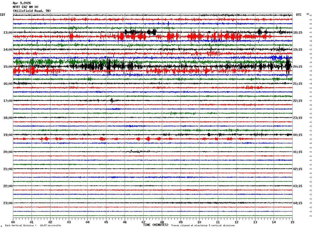Click the TIME (MINUTES) axis title
Viewport: 313px width, 229px height.
156,225
